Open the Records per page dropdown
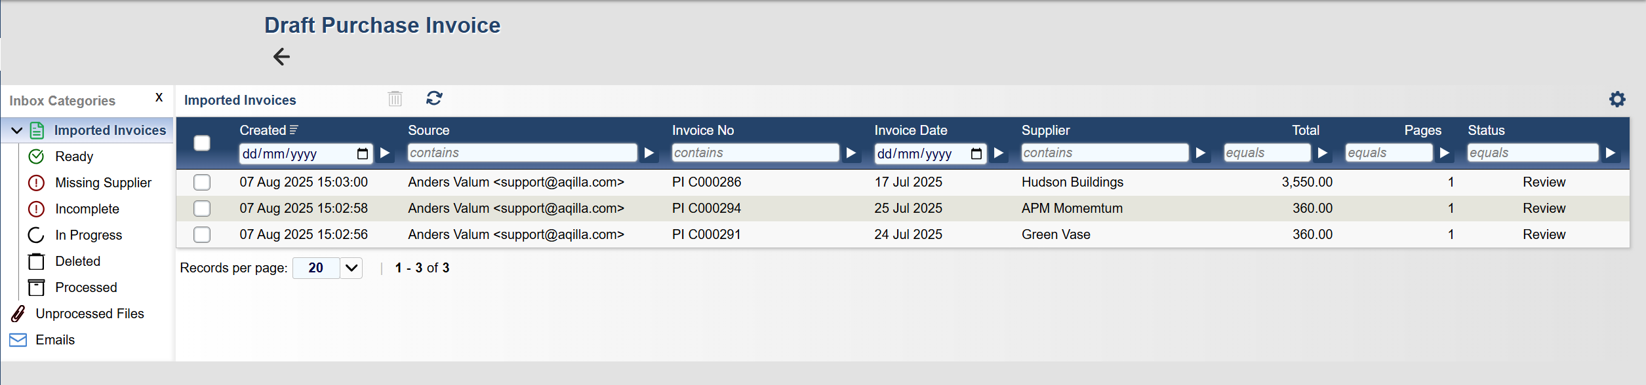Screen dimensions: 1646x385 [x=351, y=268]
